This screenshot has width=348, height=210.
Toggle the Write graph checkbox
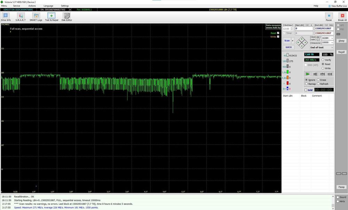[x=278, y=37]
